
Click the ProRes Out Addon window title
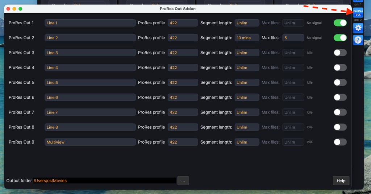point(178,9)
